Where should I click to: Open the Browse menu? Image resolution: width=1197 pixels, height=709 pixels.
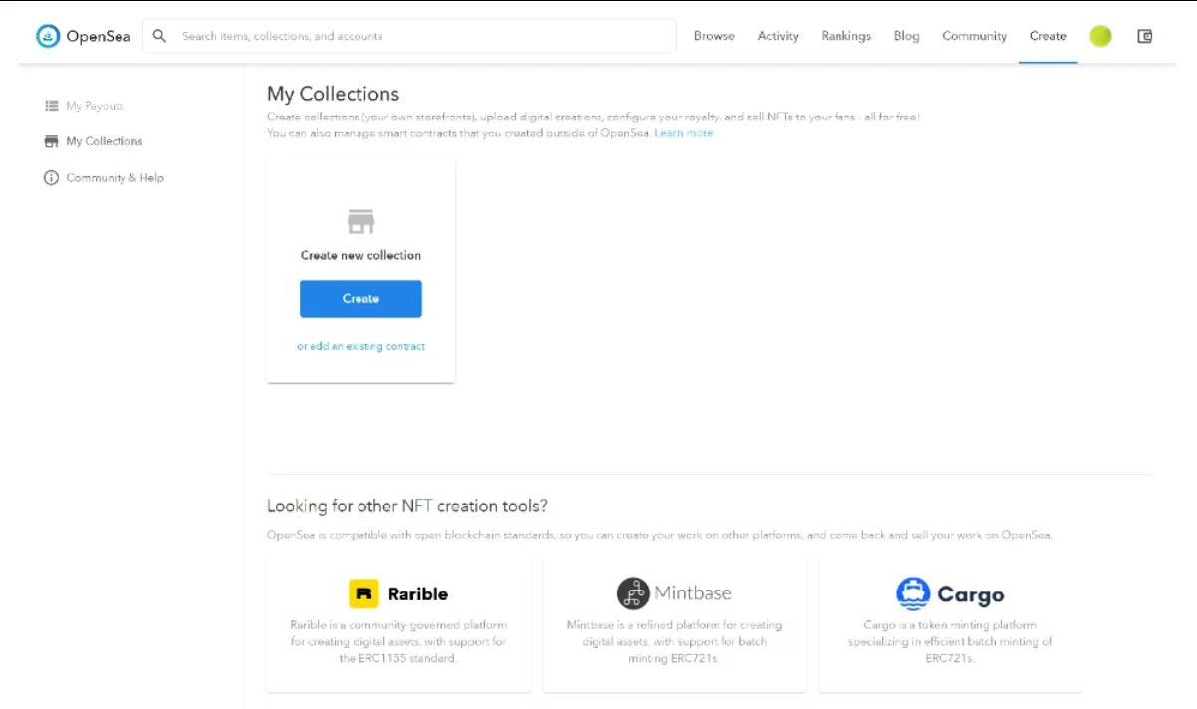(714, 36)
